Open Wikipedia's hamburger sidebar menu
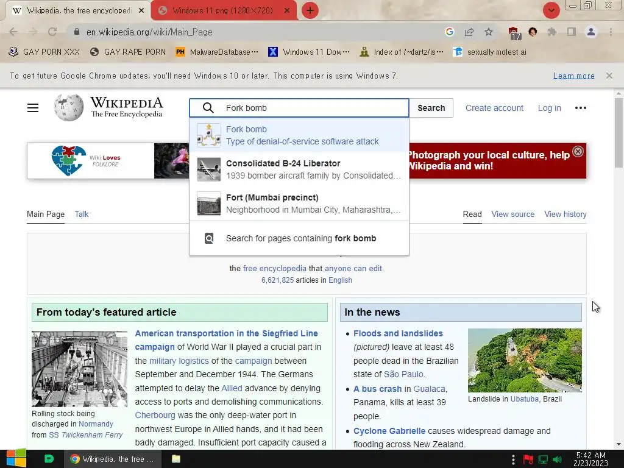This screenshot has height=468, width=624. [33, 108]
